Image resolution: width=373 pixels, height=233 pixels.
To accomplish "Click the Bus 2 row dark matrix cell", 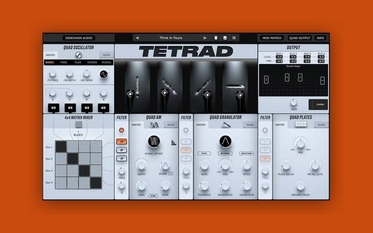I will tap(72, 158).
